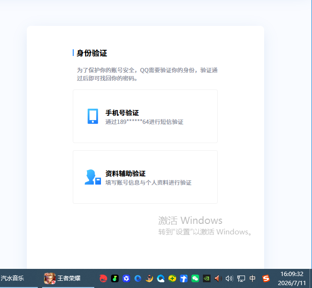
Task: Open 王者荣耀 taskbar app
Action: coord(68,278)
